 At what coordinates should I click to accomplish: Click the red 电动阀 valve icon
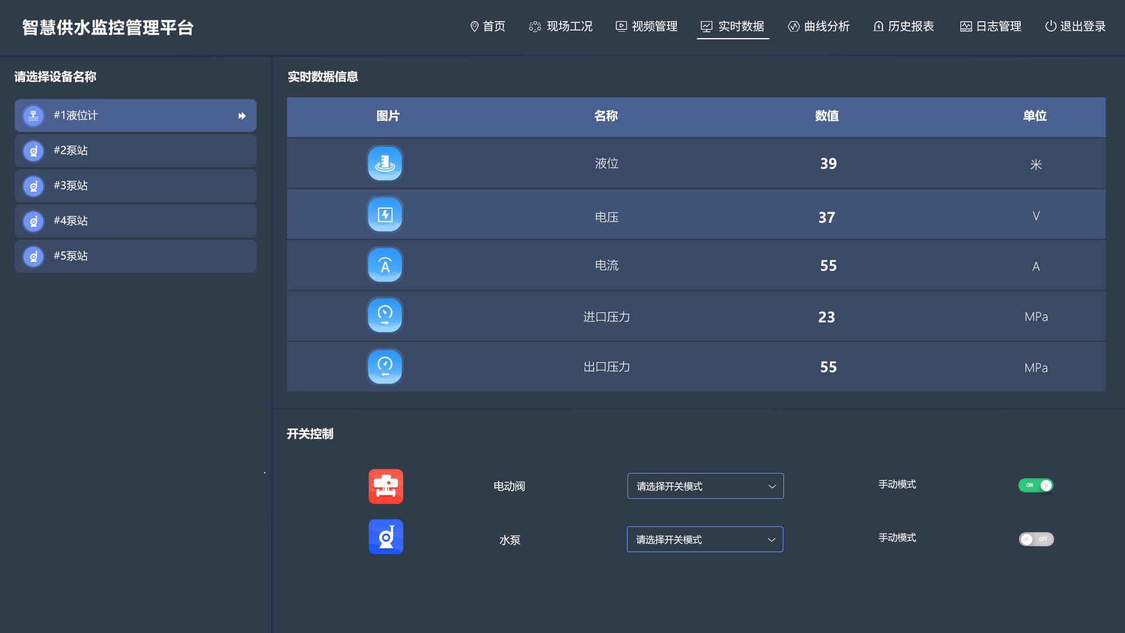386,486
